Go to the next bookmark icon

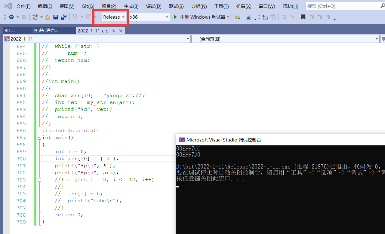click(320, 17)
